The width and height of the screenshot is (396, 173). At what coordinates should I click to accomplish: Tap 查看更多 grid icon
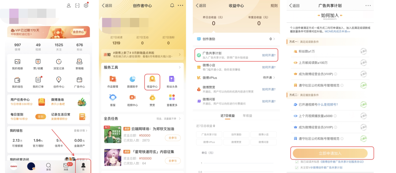tap(172, 97)
